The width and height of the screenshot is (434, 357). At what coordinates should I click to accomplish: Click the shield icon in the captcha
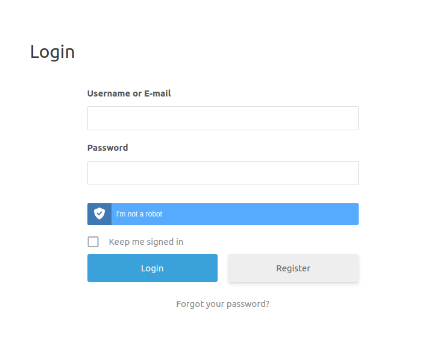pyautogui.click(x=99, y=214)
